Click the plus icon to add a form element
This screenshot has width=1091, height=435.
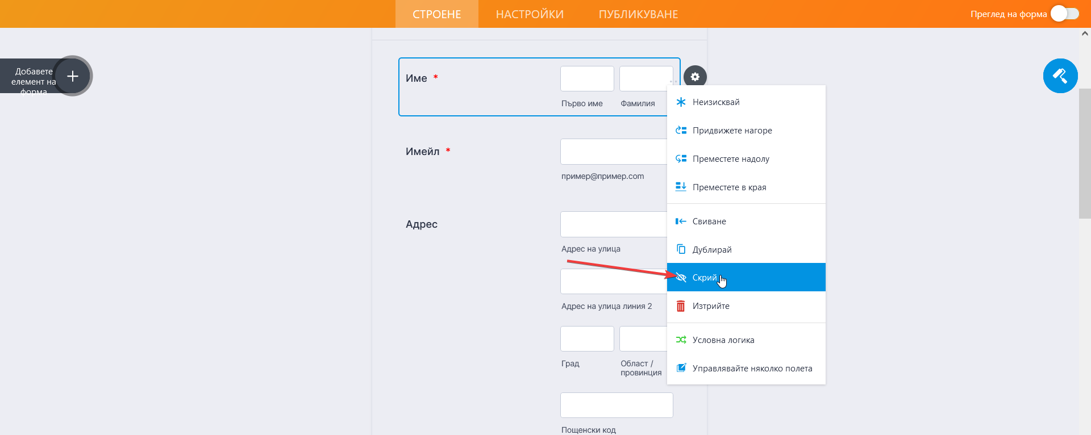(x=73, y=76)
